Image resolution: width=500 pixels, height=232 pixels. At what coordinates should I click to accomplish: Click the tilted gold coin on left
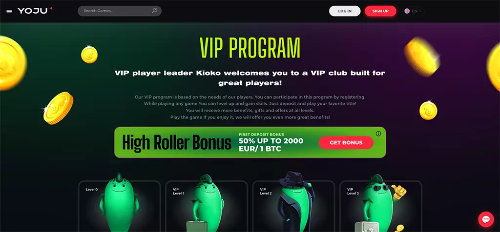click(x=59, y=108)
